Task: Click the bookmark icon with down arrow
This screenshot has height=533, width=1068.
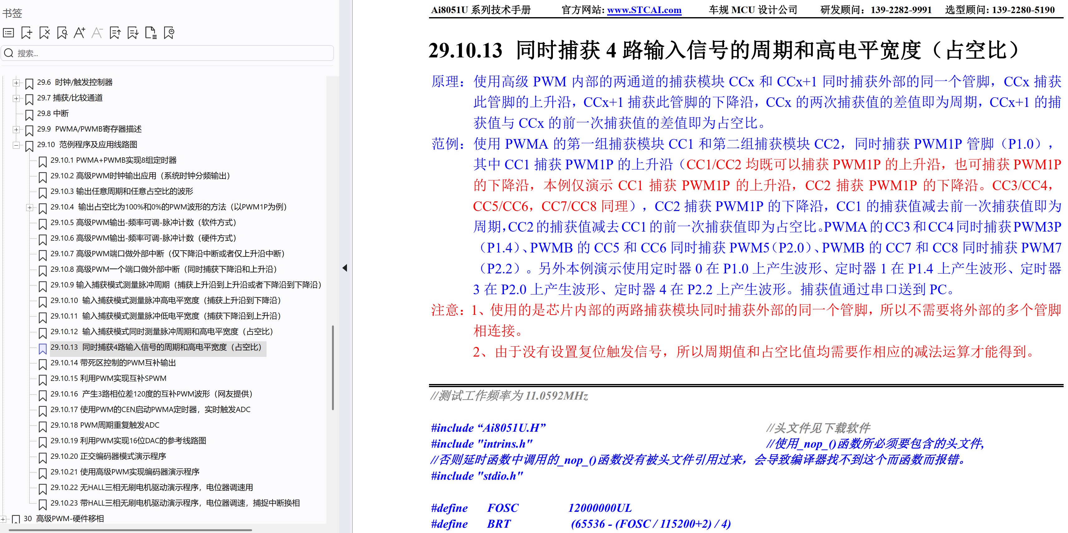Action: click(x=133, y=33)
